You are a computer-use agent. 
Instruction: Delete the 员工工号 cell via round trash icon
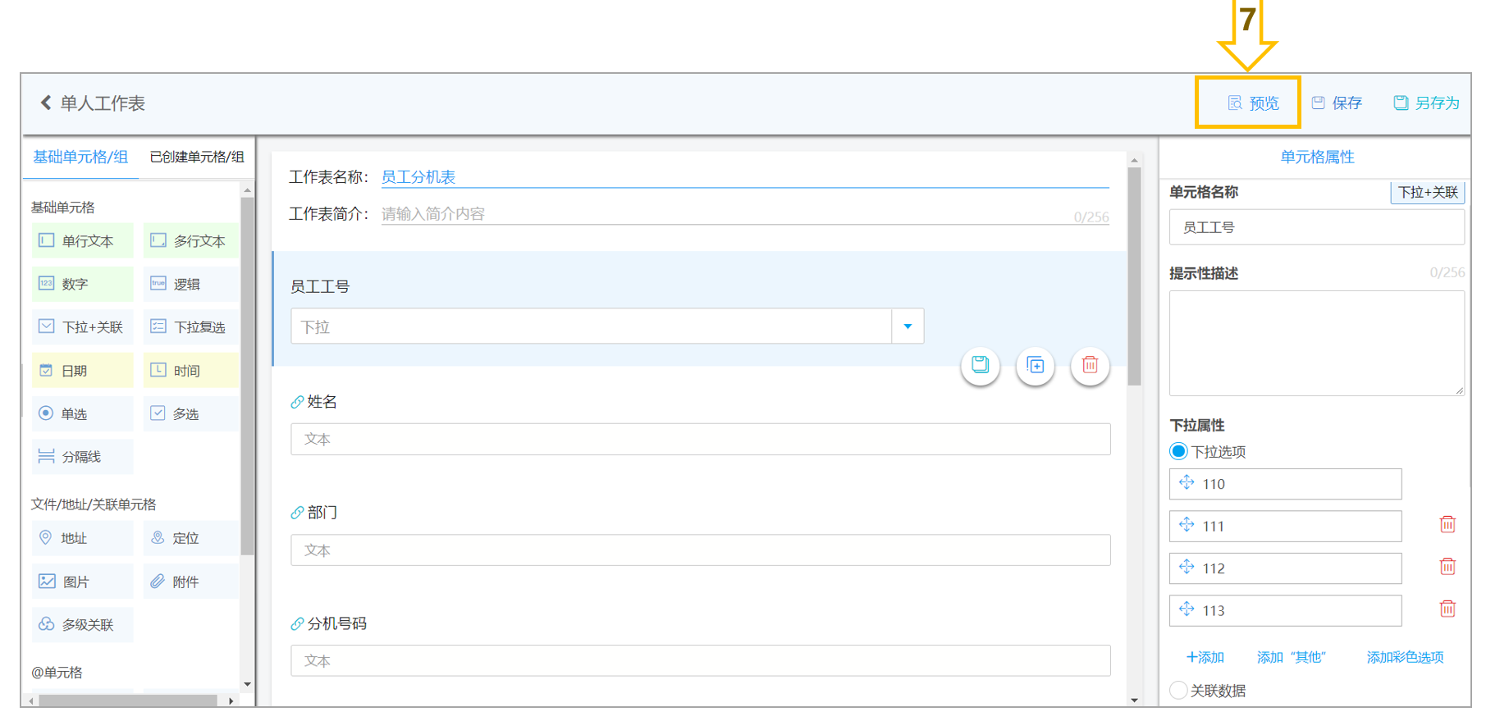point(1091,365)
